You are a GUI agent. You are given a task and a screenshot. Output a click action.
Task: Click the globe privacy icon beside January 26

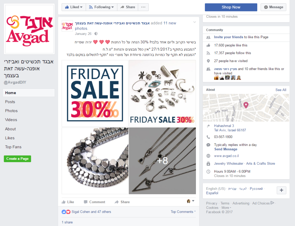(96, 34)
